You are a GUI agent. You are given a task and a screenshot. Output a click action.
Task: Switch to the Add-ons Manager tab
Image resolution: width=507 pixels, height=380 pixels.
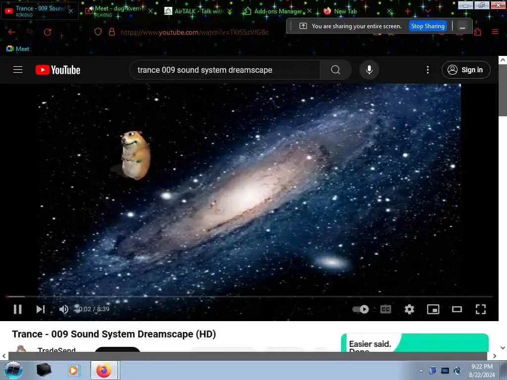pyautogui.click(x=277, y=11)
